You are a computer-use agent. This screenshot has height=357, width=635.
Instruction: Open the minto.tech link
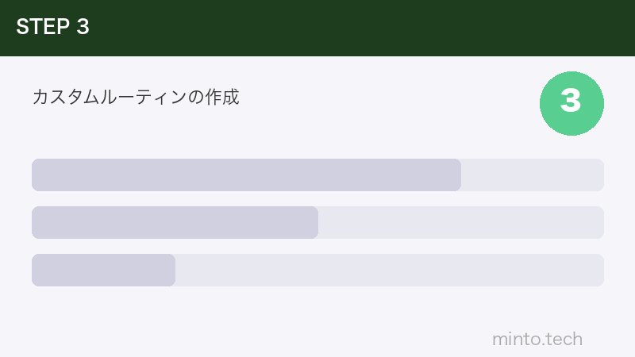pos(537,340)
